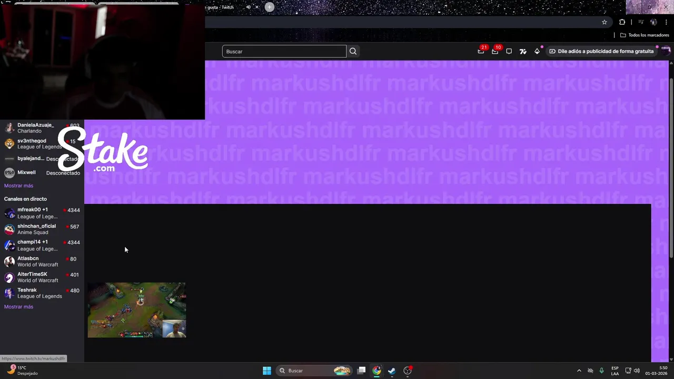Open the Windows Start menu
The width and height of the screenshot is (674, 379).
coord(267,371)
